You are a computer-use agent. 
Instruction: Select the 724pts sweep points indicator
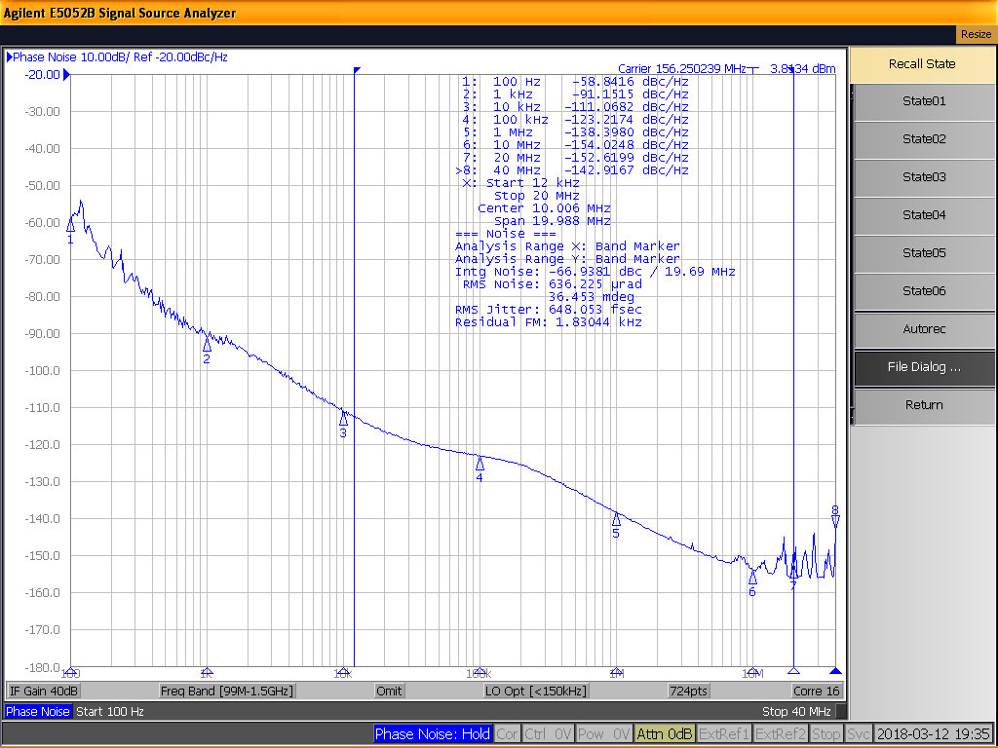coord(689,691)
